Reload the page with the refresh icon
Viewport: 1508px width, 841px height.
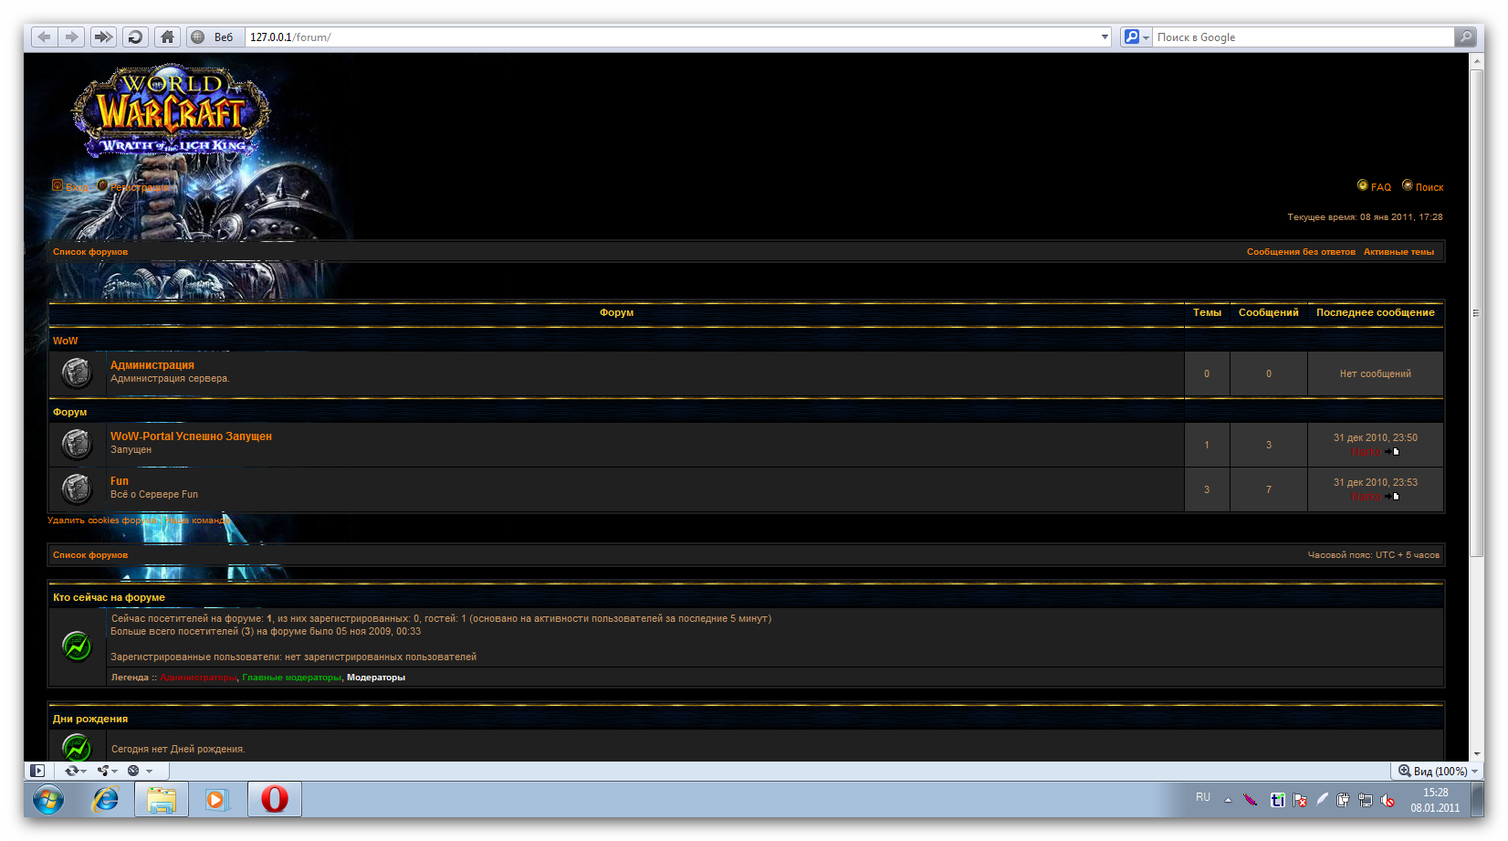[x=135, y=37]
